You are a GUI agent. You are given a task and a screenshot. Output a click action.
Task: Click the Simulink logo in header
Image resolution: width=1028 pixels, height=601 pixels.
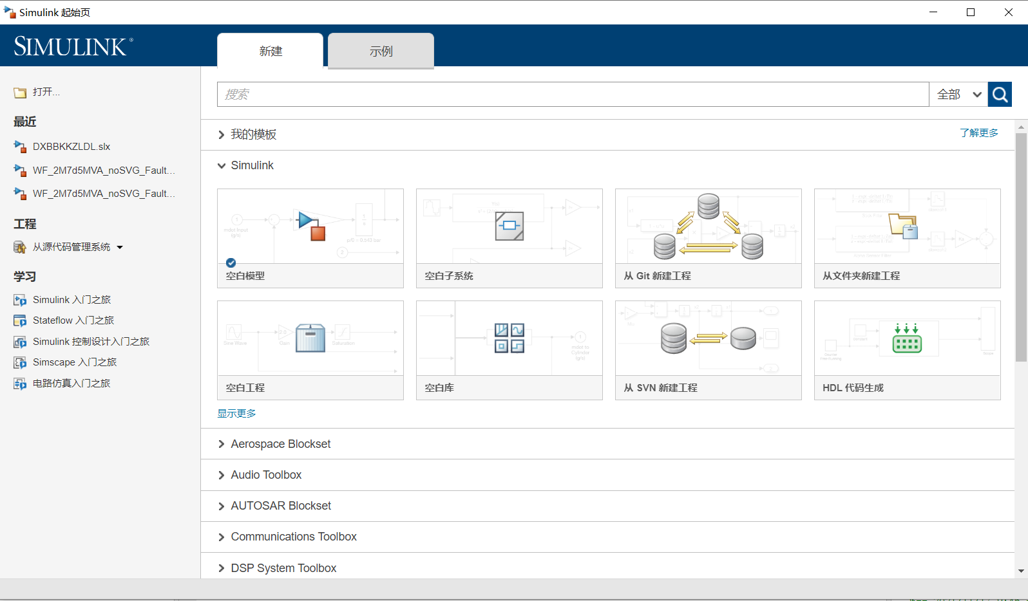click(x=73, y=46)
